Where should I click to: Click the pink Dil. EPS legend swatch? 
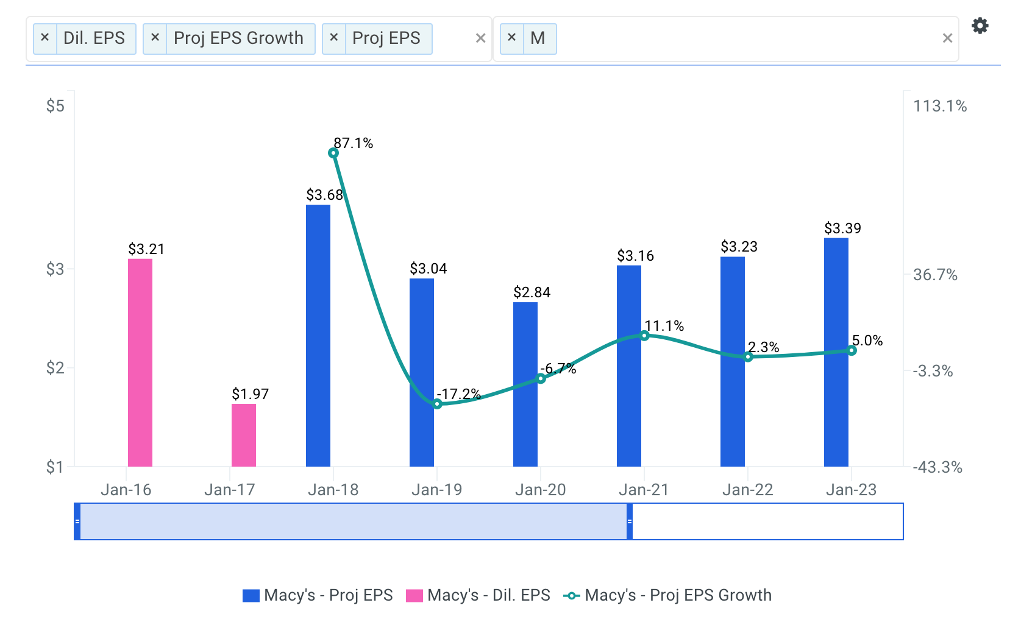point(414,596)
